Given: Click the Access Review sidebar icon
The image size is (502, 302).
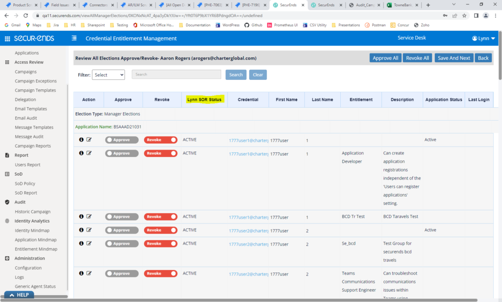Looking at the screenshot, I should pos(7,62).
